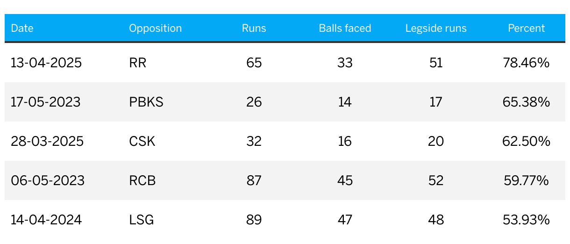Click the 65.38% percent value

tap(526, 102)
